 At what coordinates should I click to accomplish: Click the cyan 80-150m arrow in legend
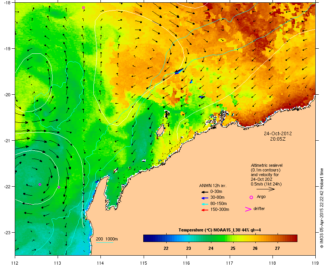coord(205,204)
